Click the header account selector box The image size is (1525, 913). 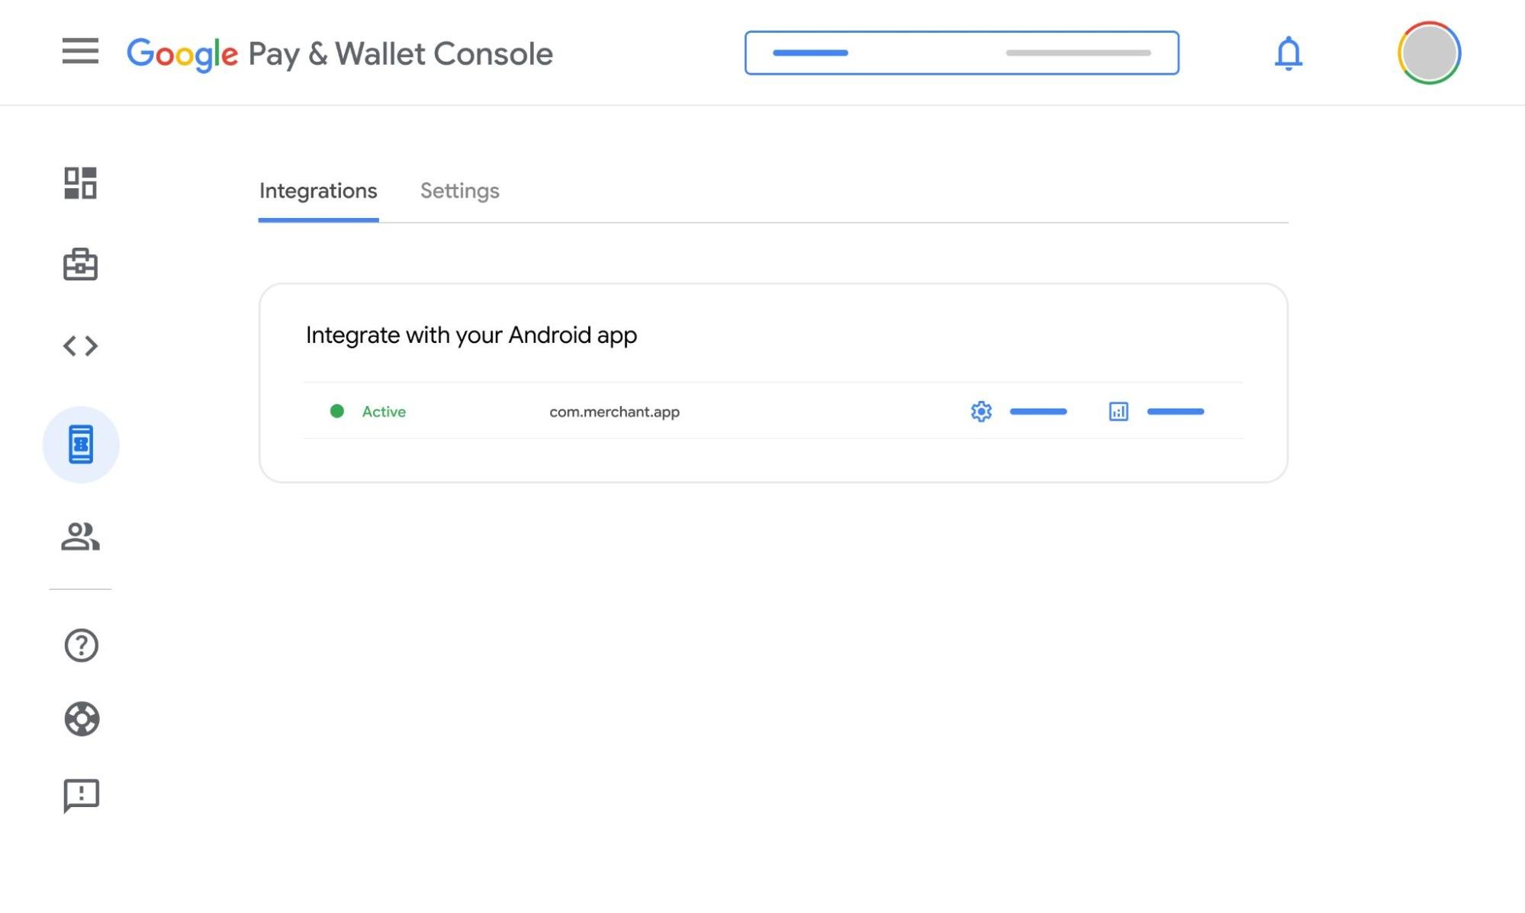point(962,53)
